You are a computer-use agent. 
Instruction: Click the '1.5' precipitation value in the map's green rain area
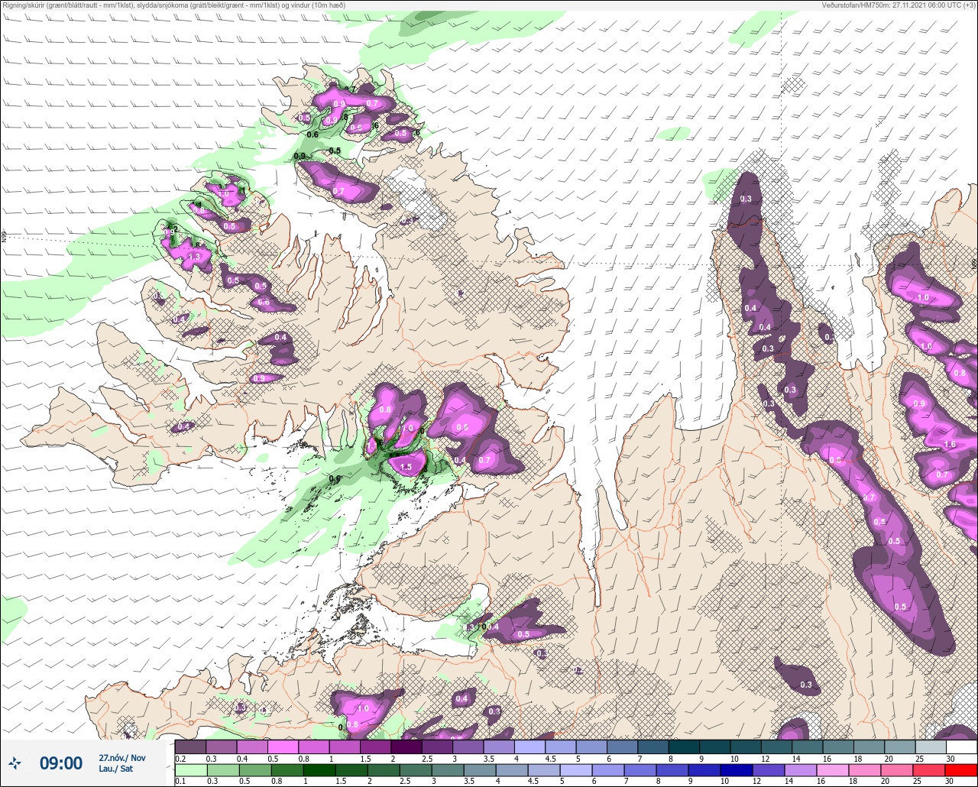pyautogui.click(x=406, y=467)
